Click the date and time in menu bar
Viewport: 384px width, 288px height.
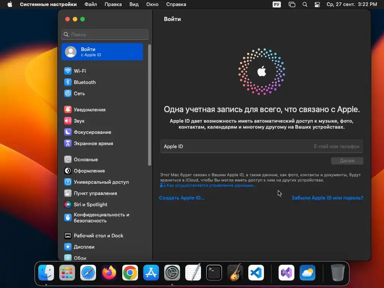(x=352, y=4)
